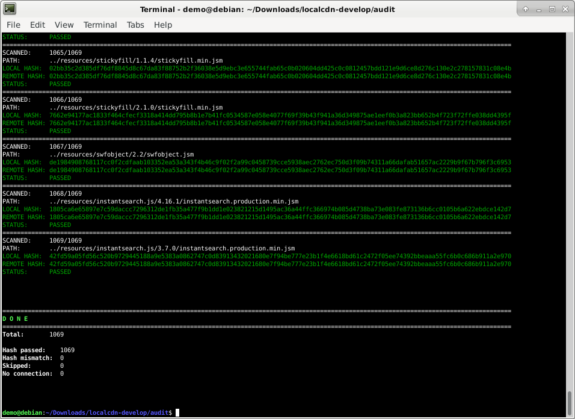575x419 pixels.
Task: Close the Terminal window
Action: 565,9
